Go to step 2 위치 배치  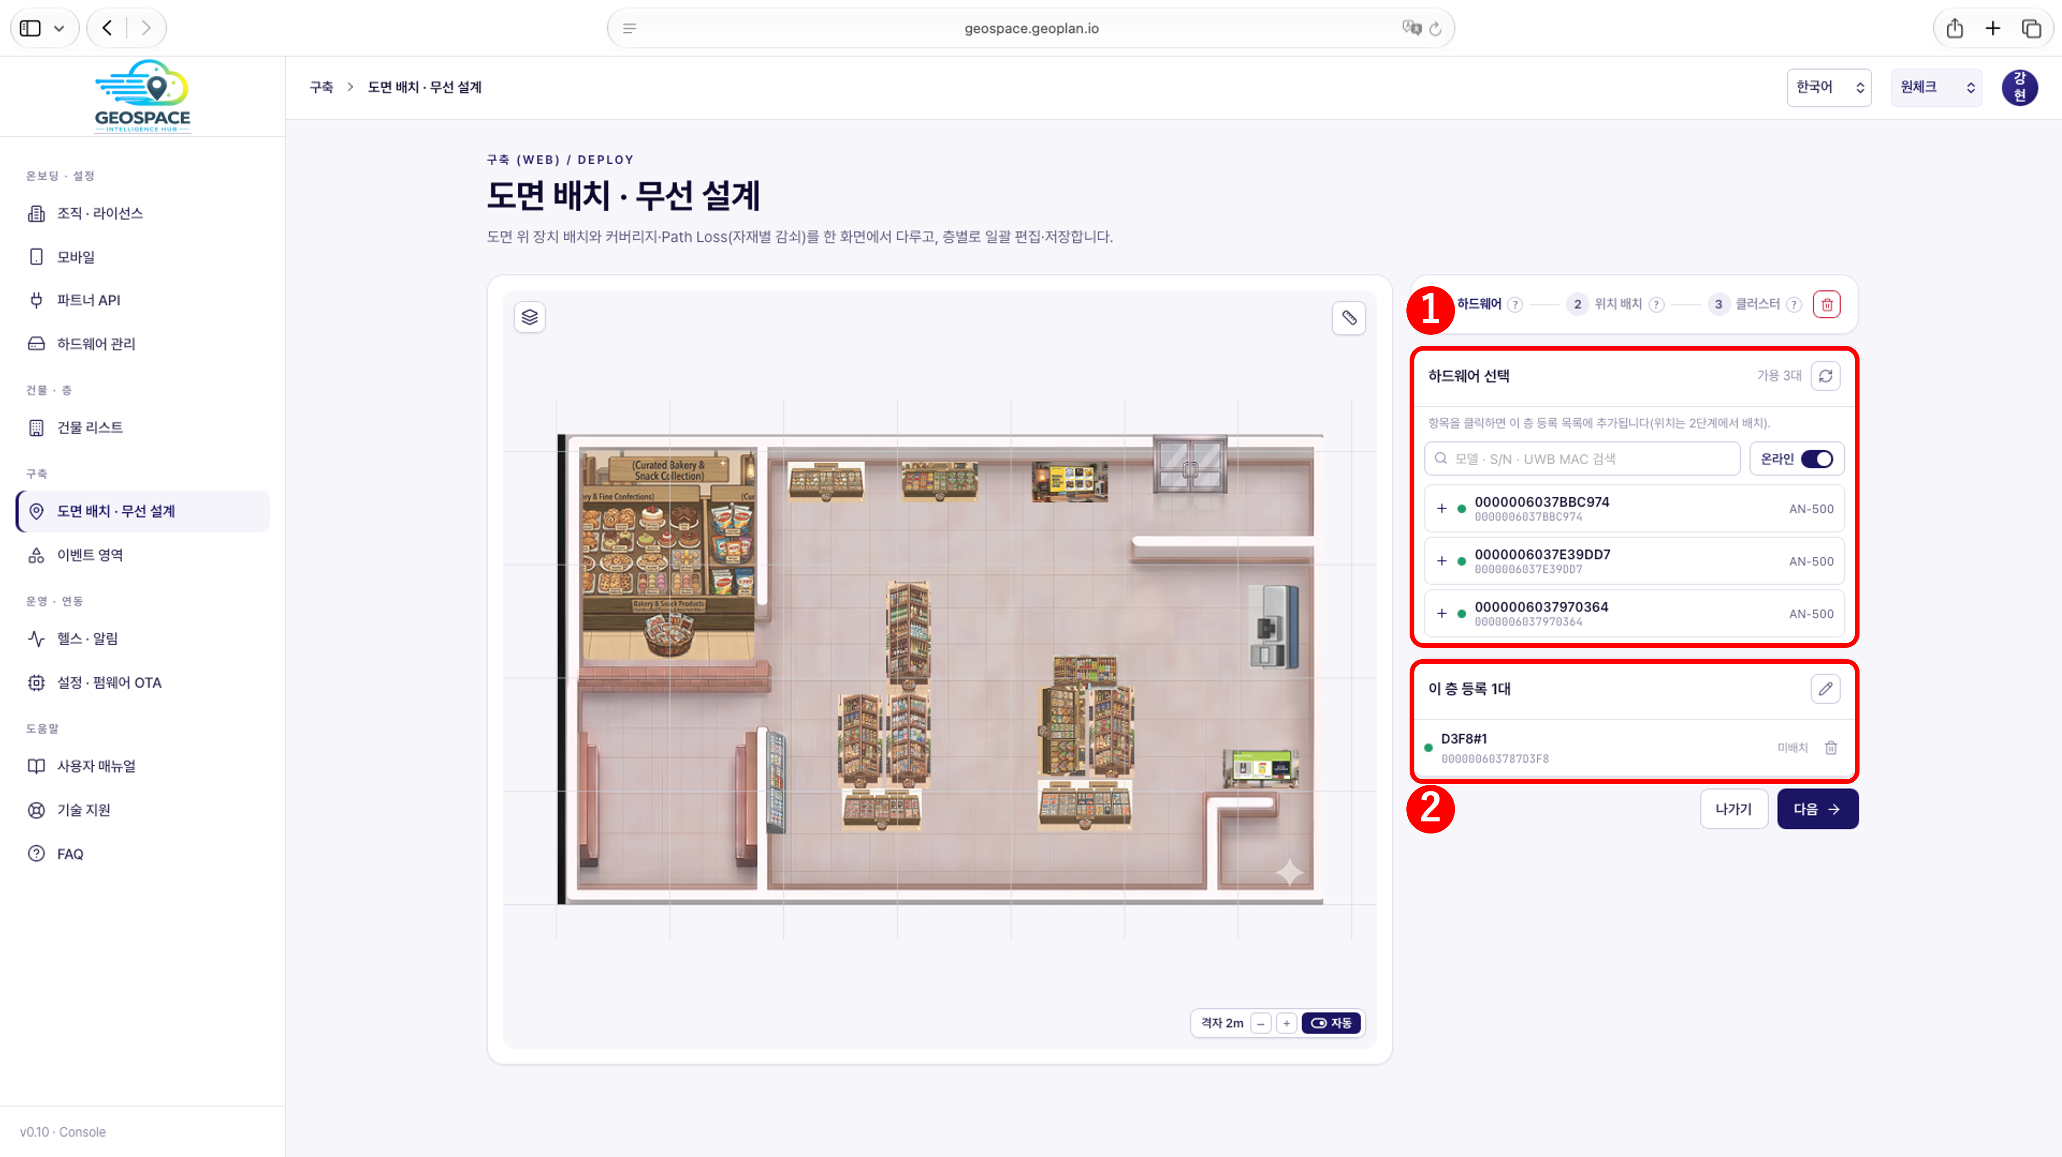tap(1606, 304)
